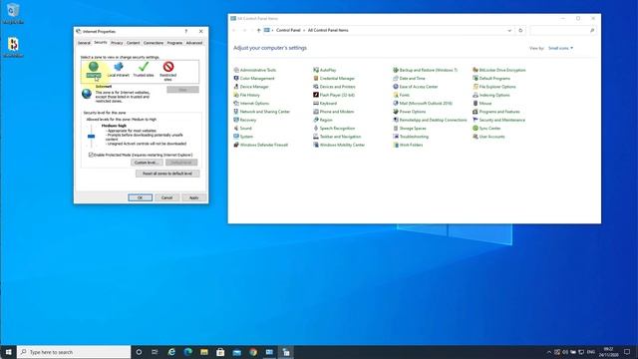Switch to the Content tab

[x=133, y=43]
